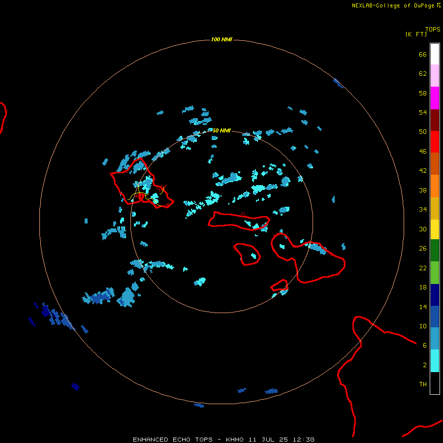This screenshot has height=443, width=443.
Task: Click the island outline containing yellow roads
Action: (x=142, y=184)
